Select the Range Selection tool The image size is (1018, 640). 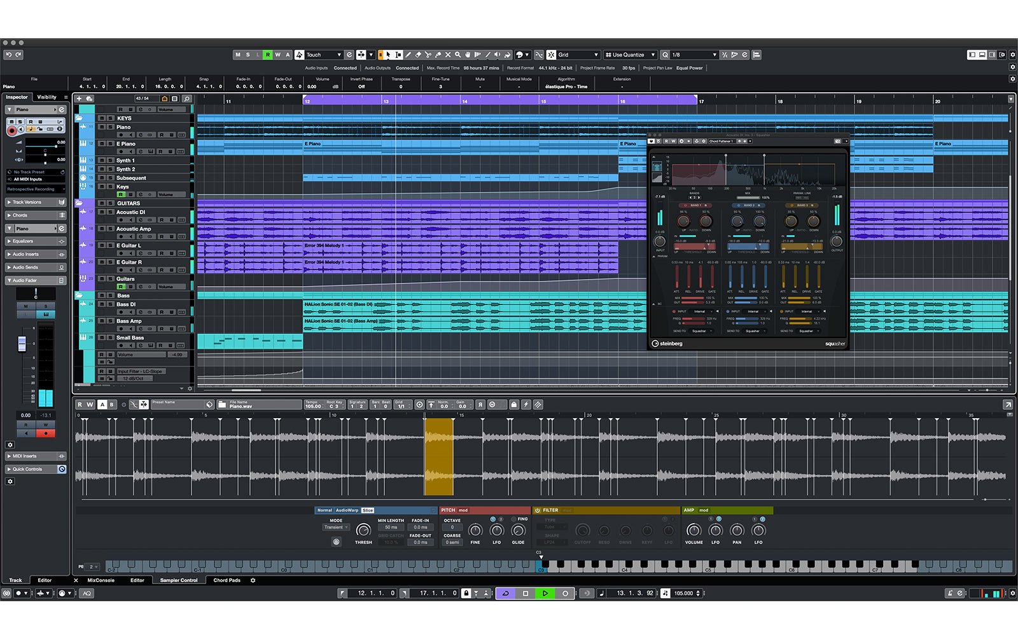click(398, 55)
